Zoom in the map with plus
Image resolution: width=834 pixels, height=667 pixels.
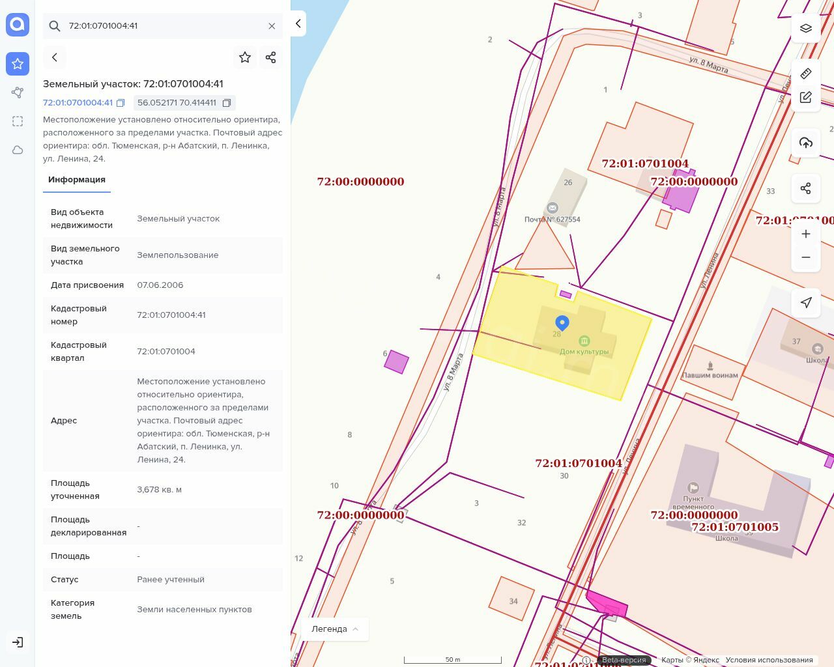805,234
